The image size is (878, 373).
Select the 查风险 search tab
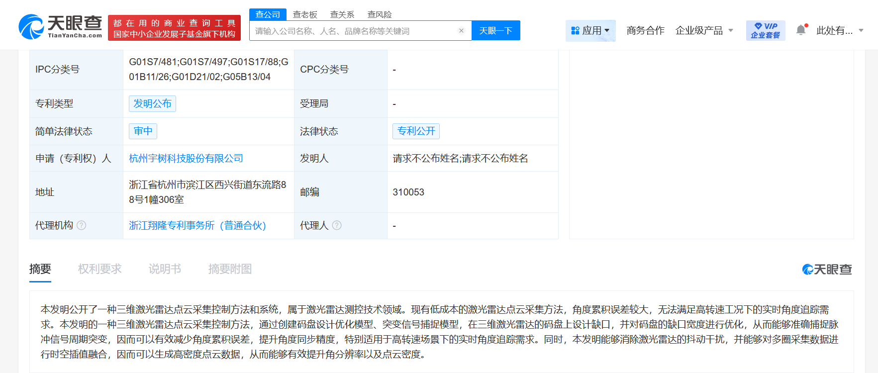click(380, 14)
